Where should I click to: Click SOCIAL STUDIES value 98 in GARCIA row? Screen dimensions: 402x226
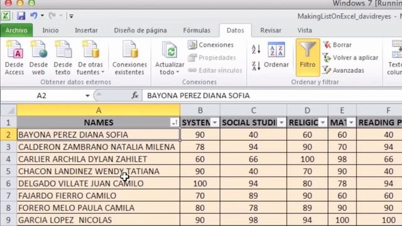point(253,220)
